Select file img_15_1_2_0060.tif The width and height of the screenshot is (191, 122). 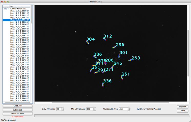click(x=19, y=33)
